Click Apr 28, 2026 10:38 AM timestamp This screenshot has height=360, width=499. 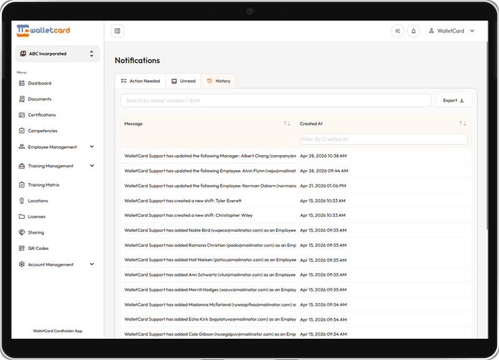tap(323, 156)
